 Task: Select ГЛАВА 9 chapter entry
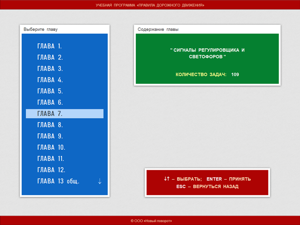50,136
